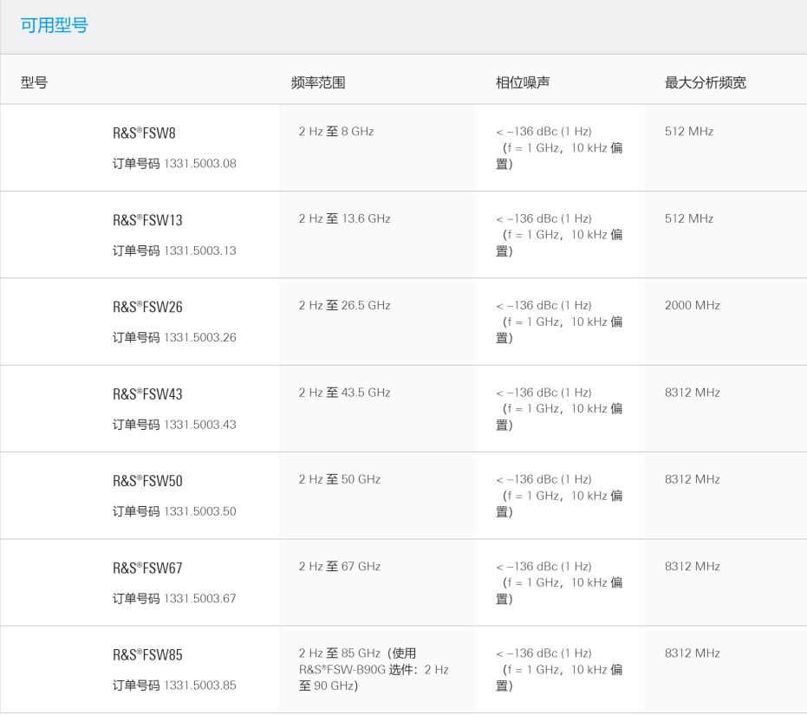Screen dimensions: 807x715
Task: Click 512 MHz bandwidth in FSW8 row
Action: (688, 131)
